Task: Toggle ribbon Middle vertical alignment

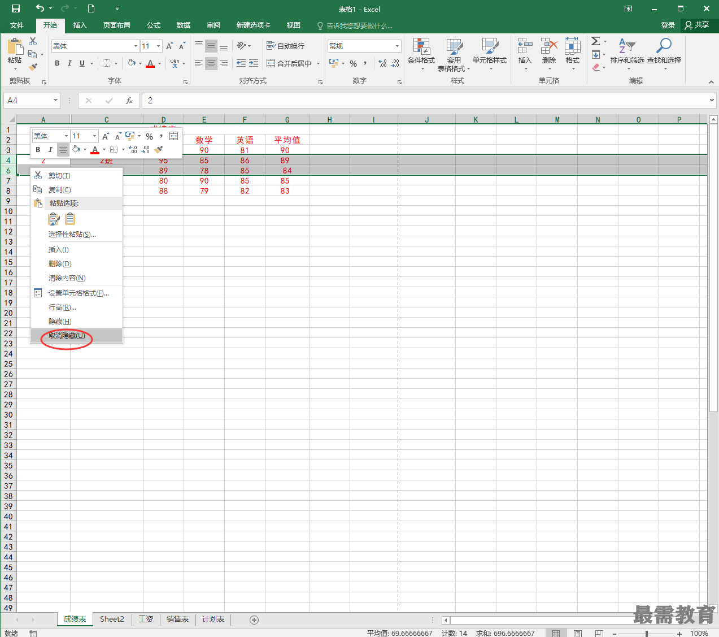Action: pos(211,46)
